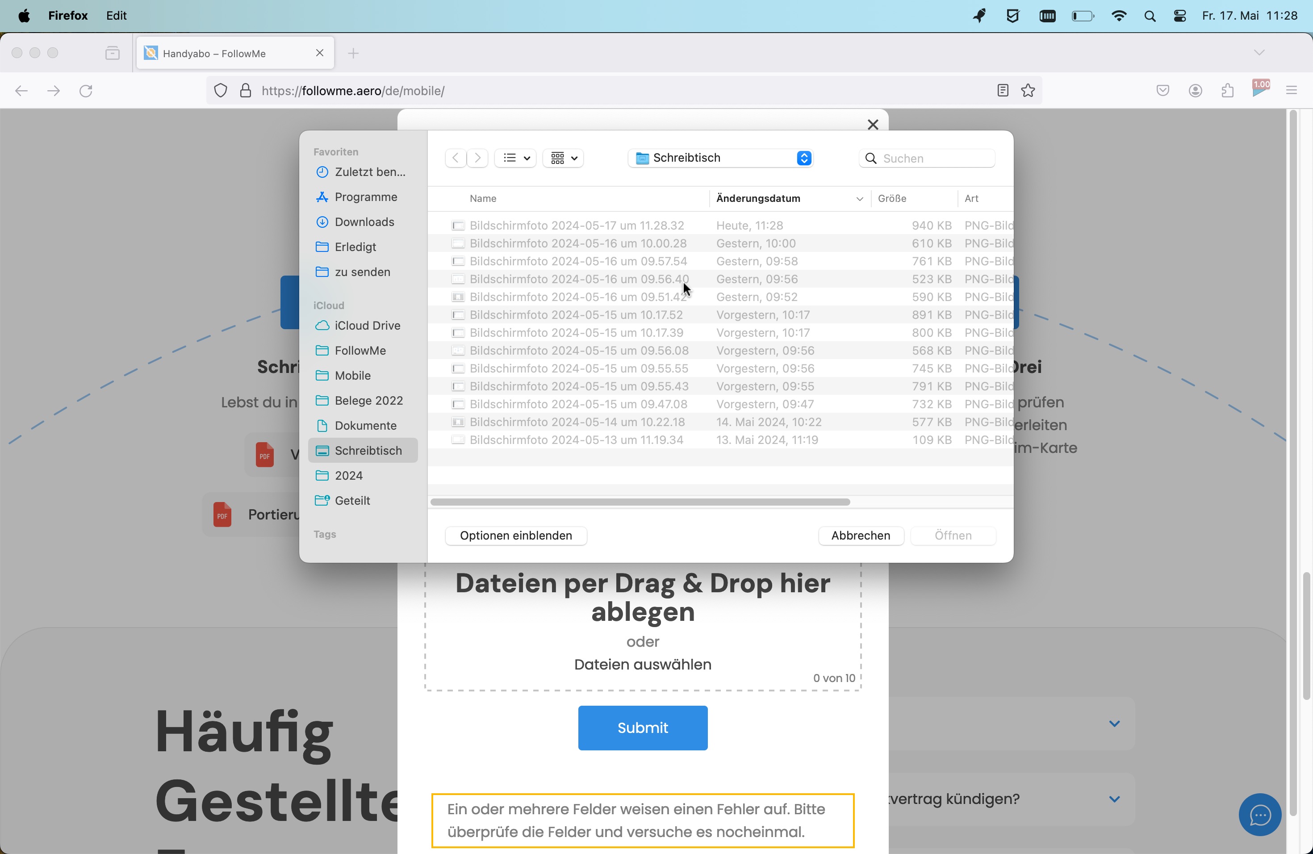Open the extensions puzzle icon

tap(1228, 91)
